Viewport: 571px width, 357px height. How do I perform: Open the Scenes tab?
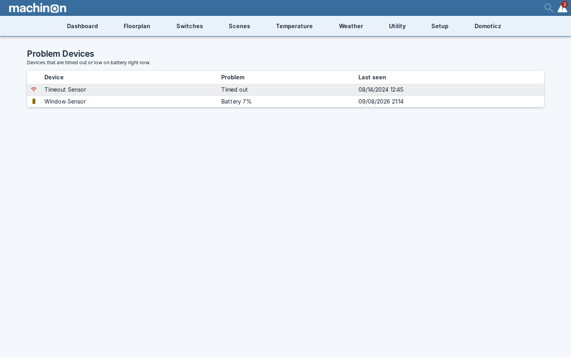click(240, 26)
